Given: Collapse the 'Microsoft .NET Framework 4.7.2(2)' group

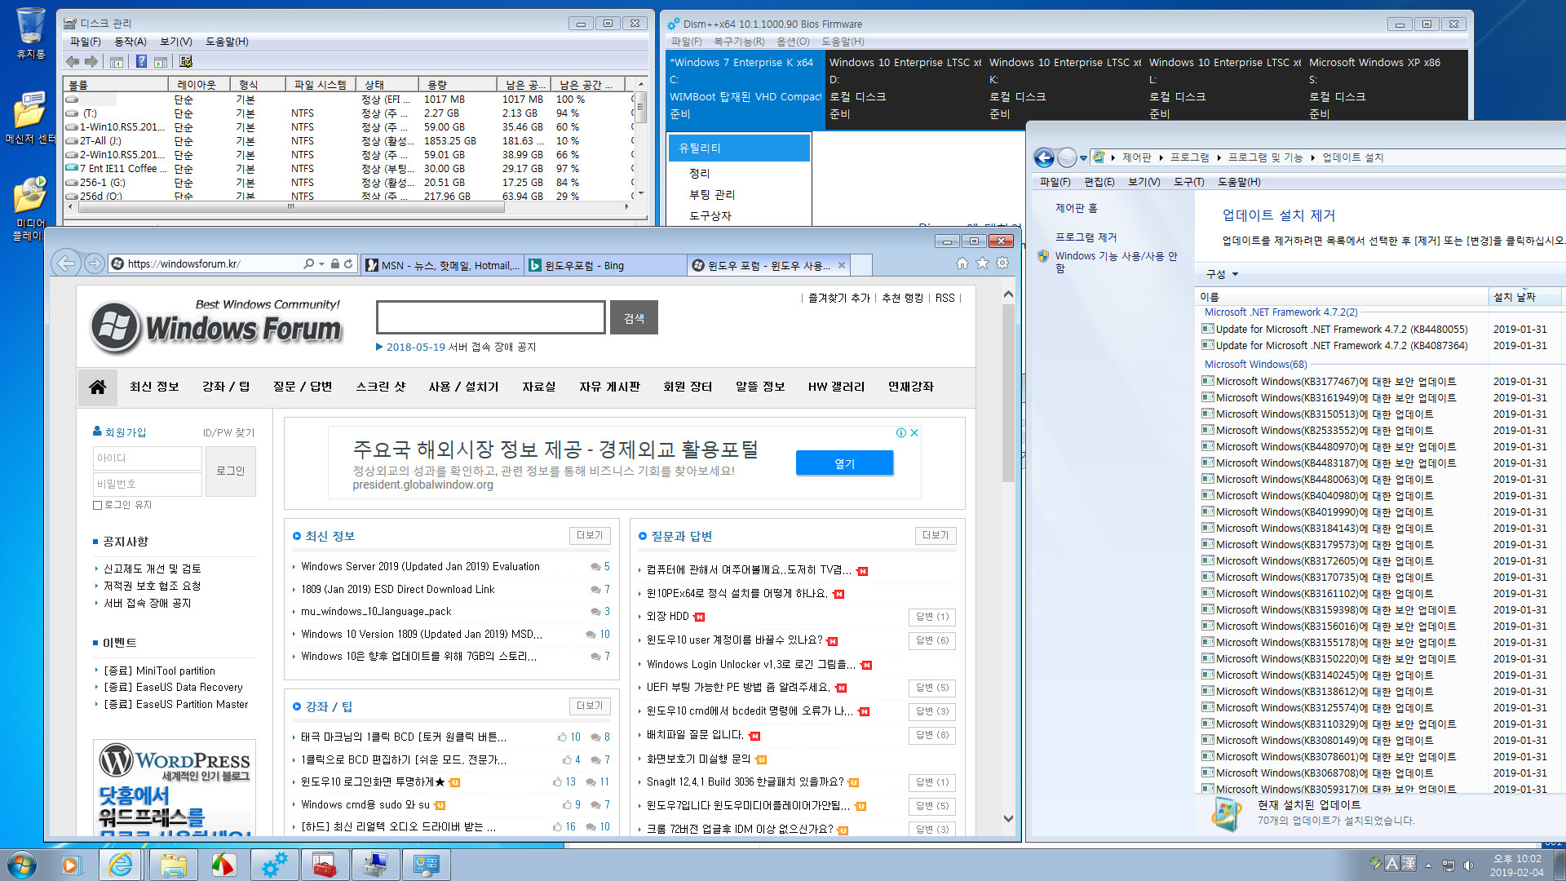Looking at the screenshot, I should pyautogui.click(x=1281, y=312).
